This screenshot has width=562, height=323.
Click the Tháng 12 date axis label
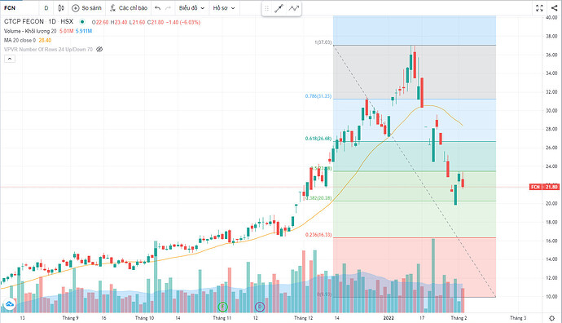(303, 318)
